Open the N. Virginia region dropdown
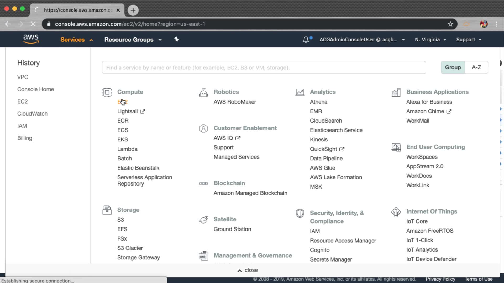504x283 pixels. tap(430, 40)
